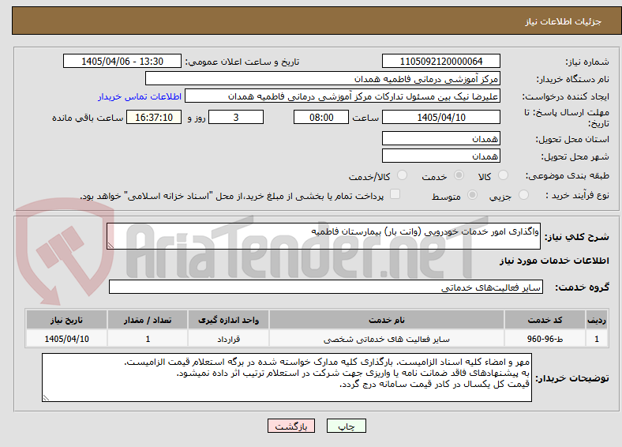Click the ردیف column header
Image resolution: width=622 pixels, height=447 pixels.
597,320
